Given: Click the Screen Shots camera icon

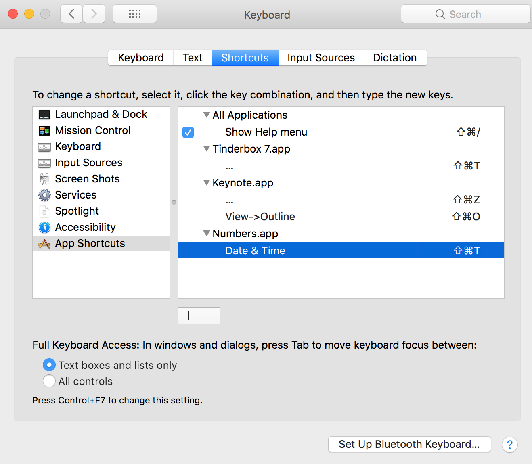Looking at the screenshot, I should tap(44, 179).
